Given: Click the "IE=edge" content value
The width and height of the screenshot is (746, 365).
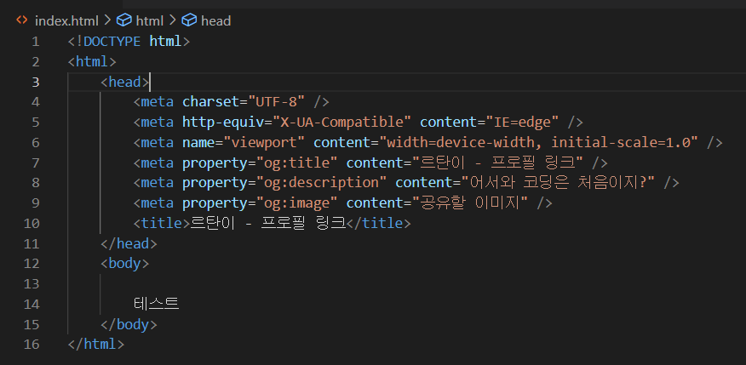Looking at the screenshot, I should pos(522,123).
